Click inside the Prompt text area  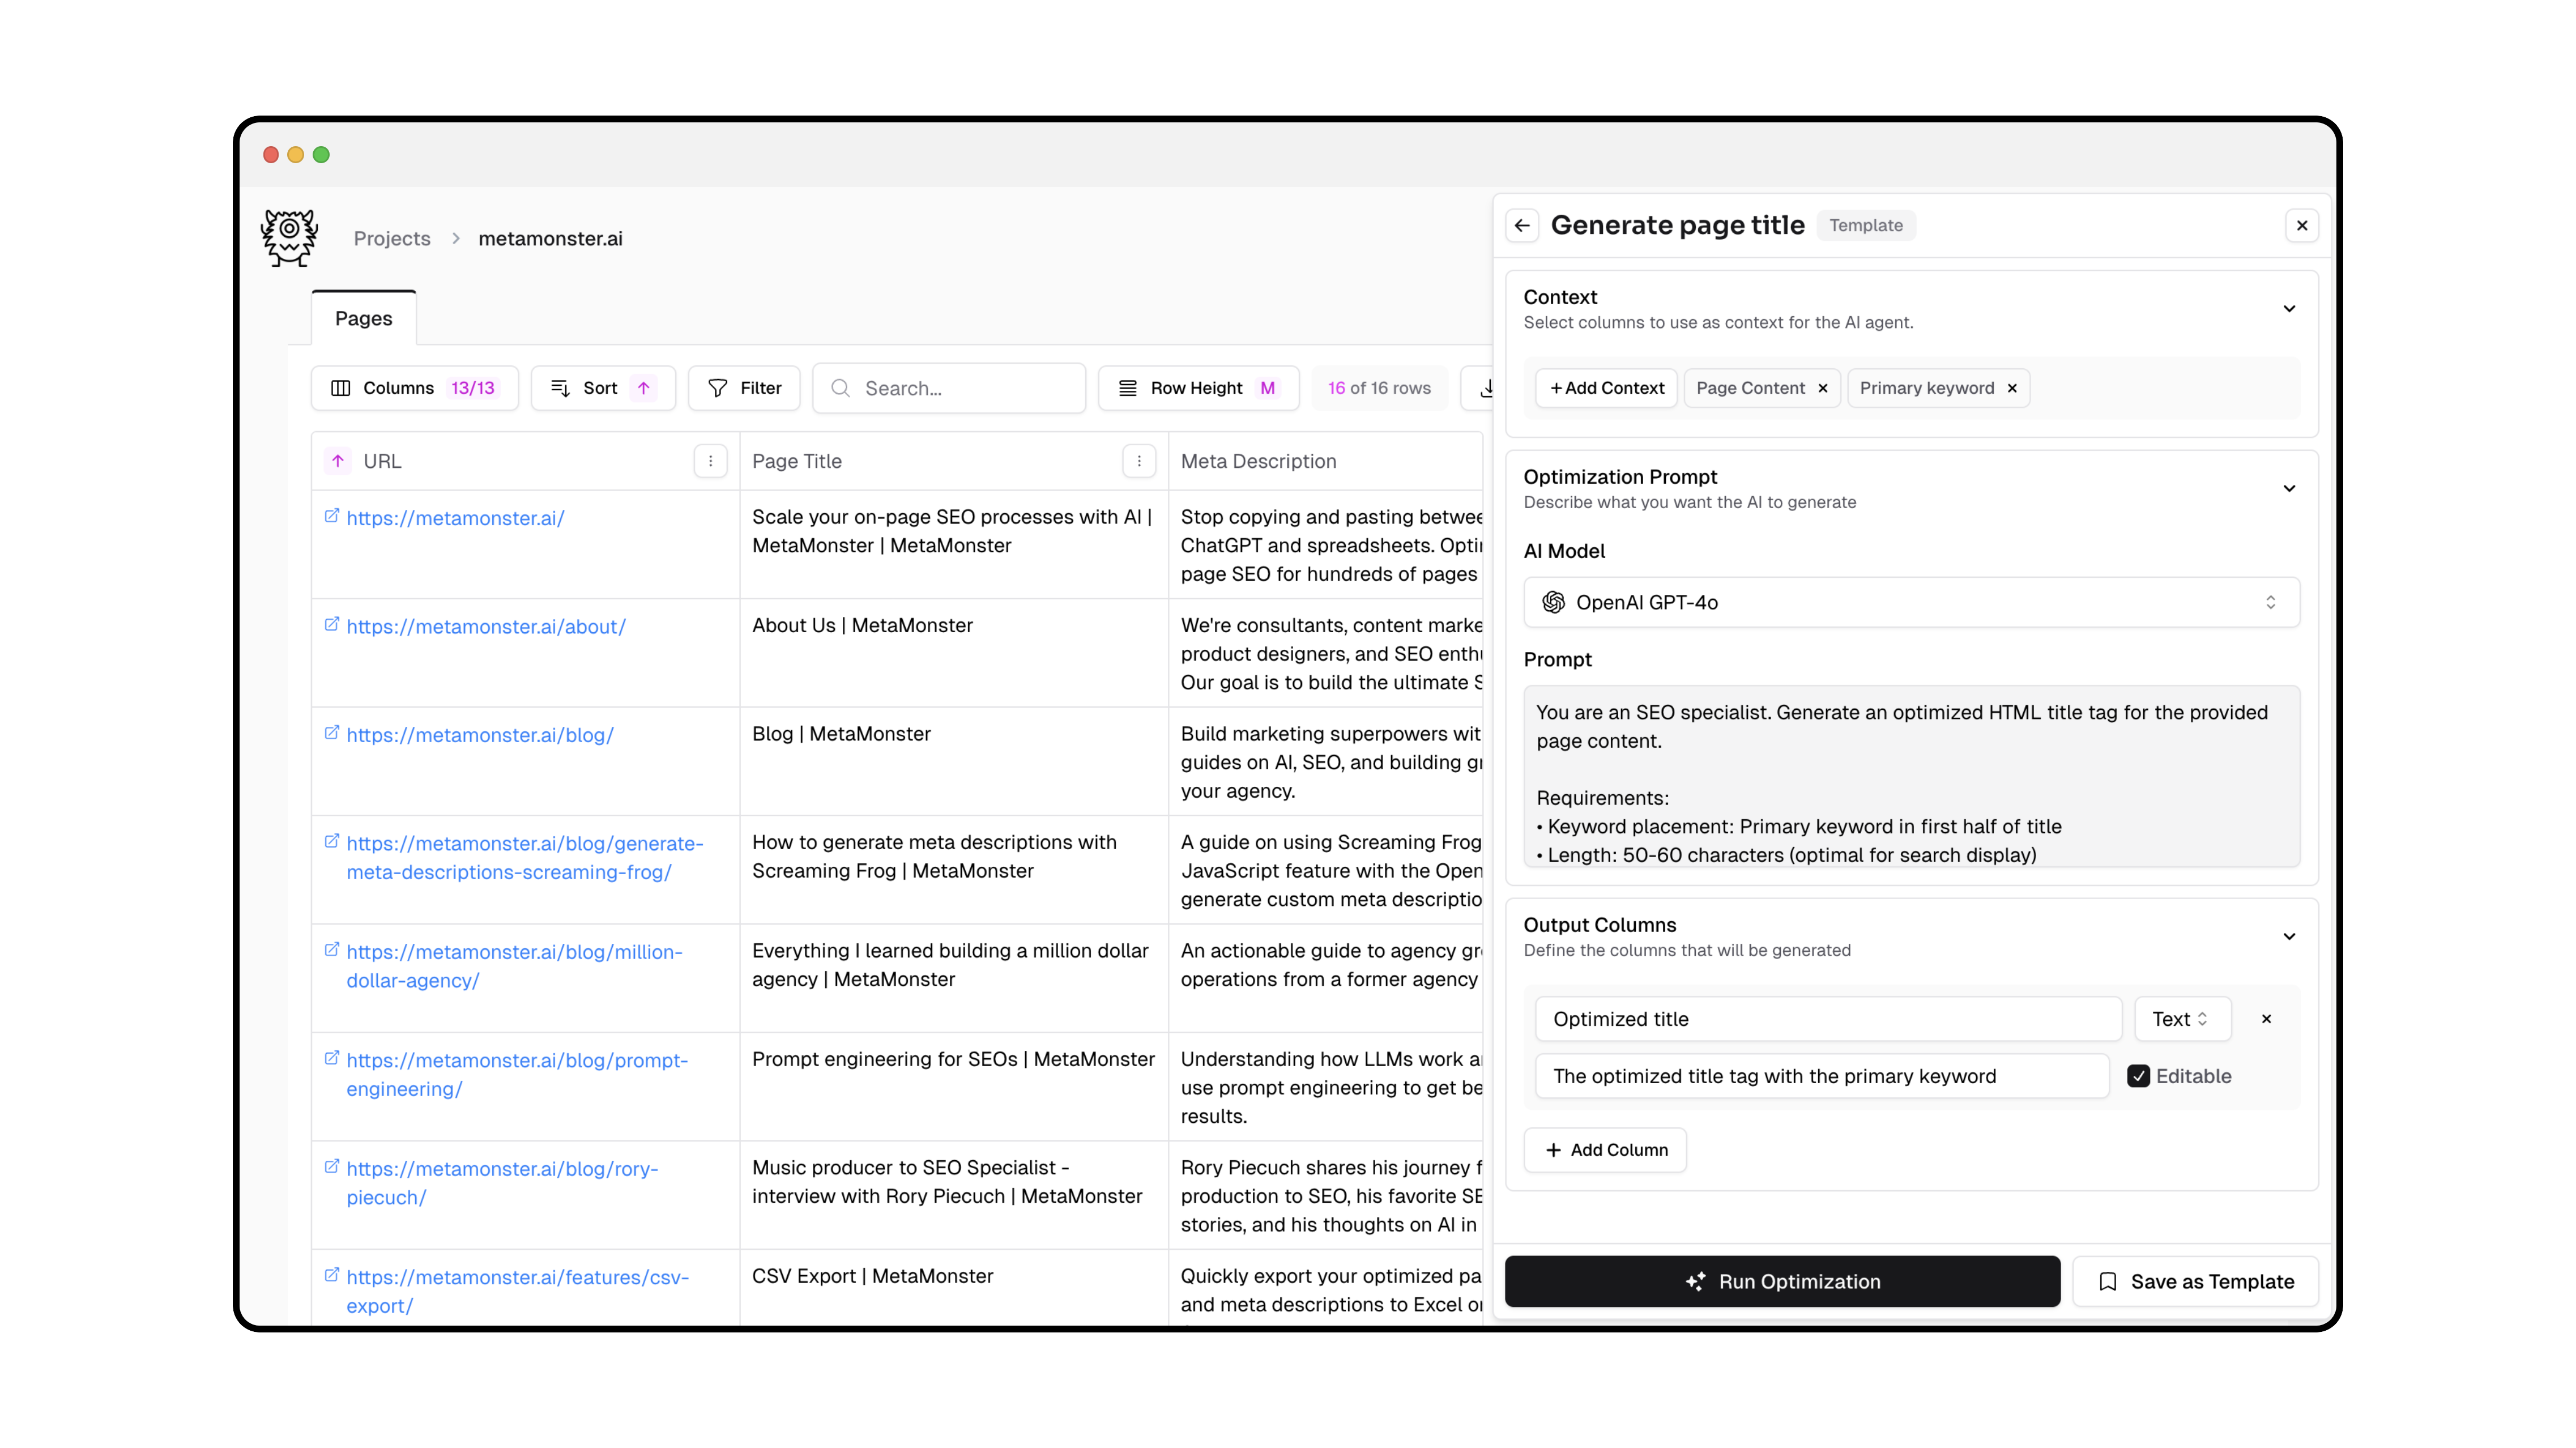tap(1911, 776)
